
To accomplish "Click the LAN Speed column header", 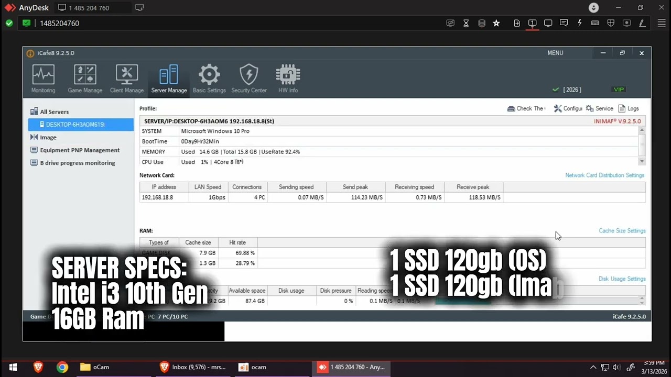I will [x=208, y=187].
